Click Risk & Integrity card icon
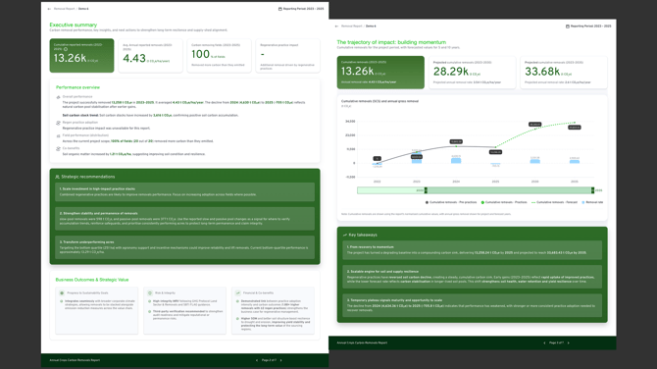The height and width of the screenshot is (369, 657). [x=150, y=293]
